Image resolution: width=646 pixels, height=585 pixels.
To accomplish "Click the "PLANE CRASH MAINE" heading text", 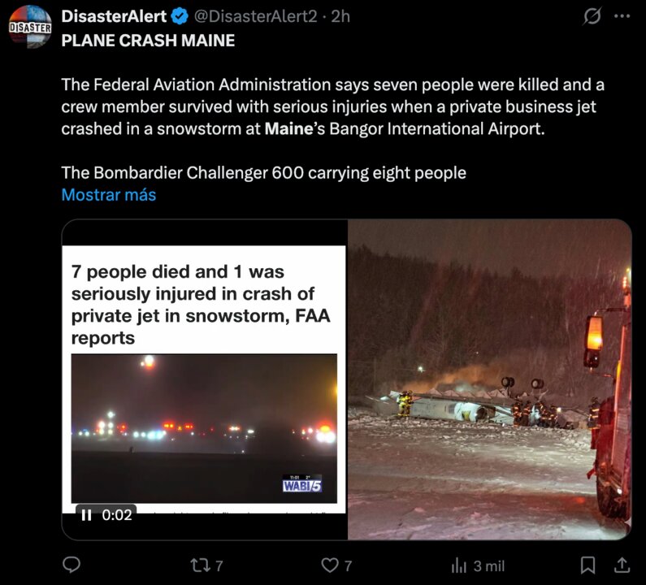I will tap(148, 40).
